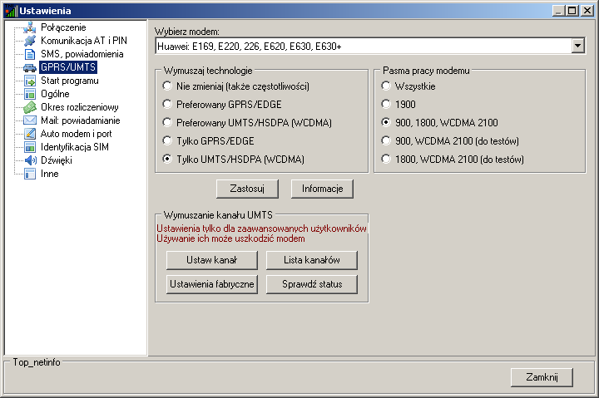Open the Inne settings section
Viewport: 599px width, 398px height.
click(50, 174)
